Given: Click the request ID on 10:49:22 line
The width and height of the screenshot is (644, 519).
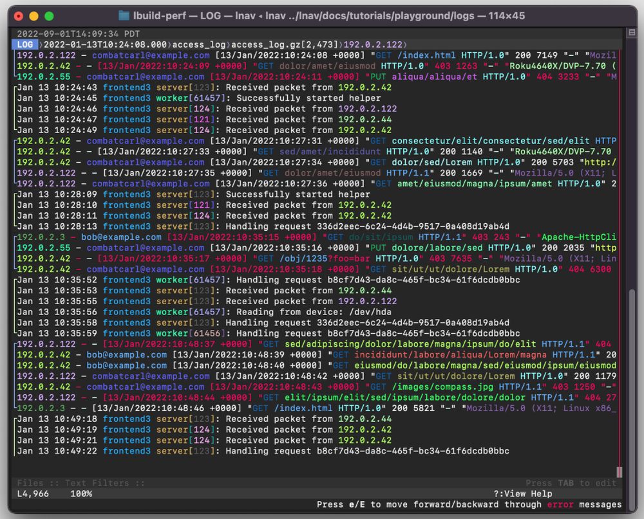Looking at the screenshot, I should coord(413,450).
